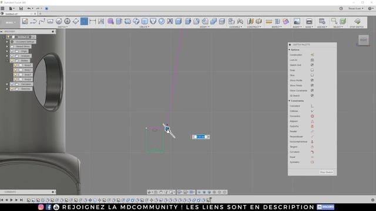This screenshot has width=376, height=211.
Task: Collapse the Options section in Sketch Palette
Action: 290,50
